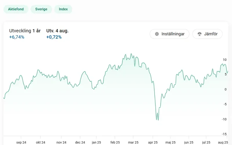Image resolution: width=232 pixels, height=145 pixels.
Task: Select the +0,72% daily change value
Action: click(54, 37)
